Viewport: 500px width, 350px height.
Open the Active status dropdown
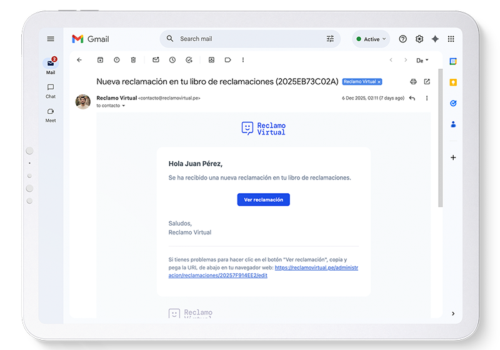(x=371, y=39)
